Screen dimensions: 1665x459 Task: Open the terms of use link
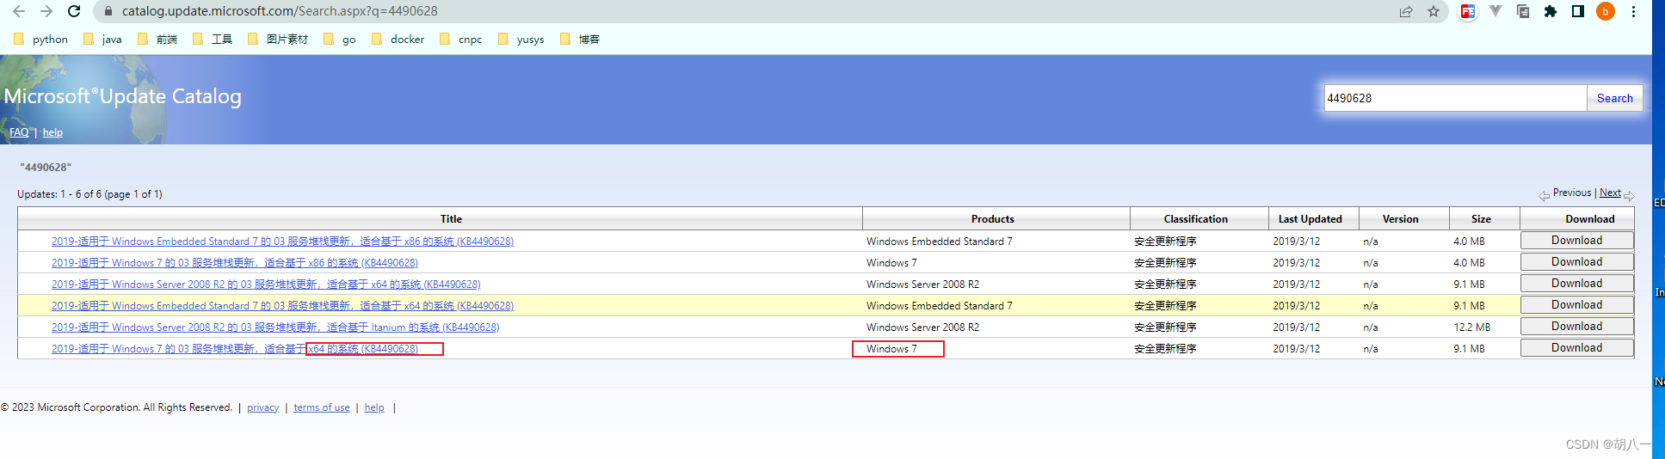(x=322, y=407)
